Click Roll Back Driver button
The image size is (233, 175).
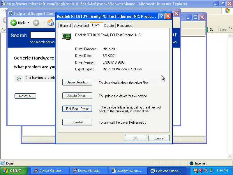pos(77,109)
